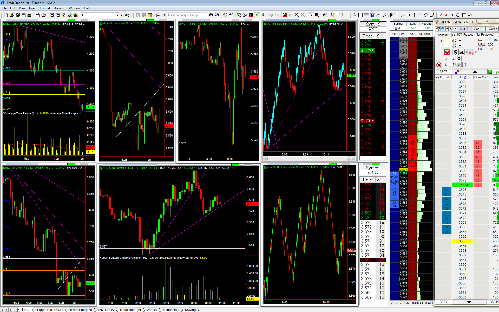499x312 pixels.
Task: Select the Ellipse drawing tool
Action: (458, 15)
